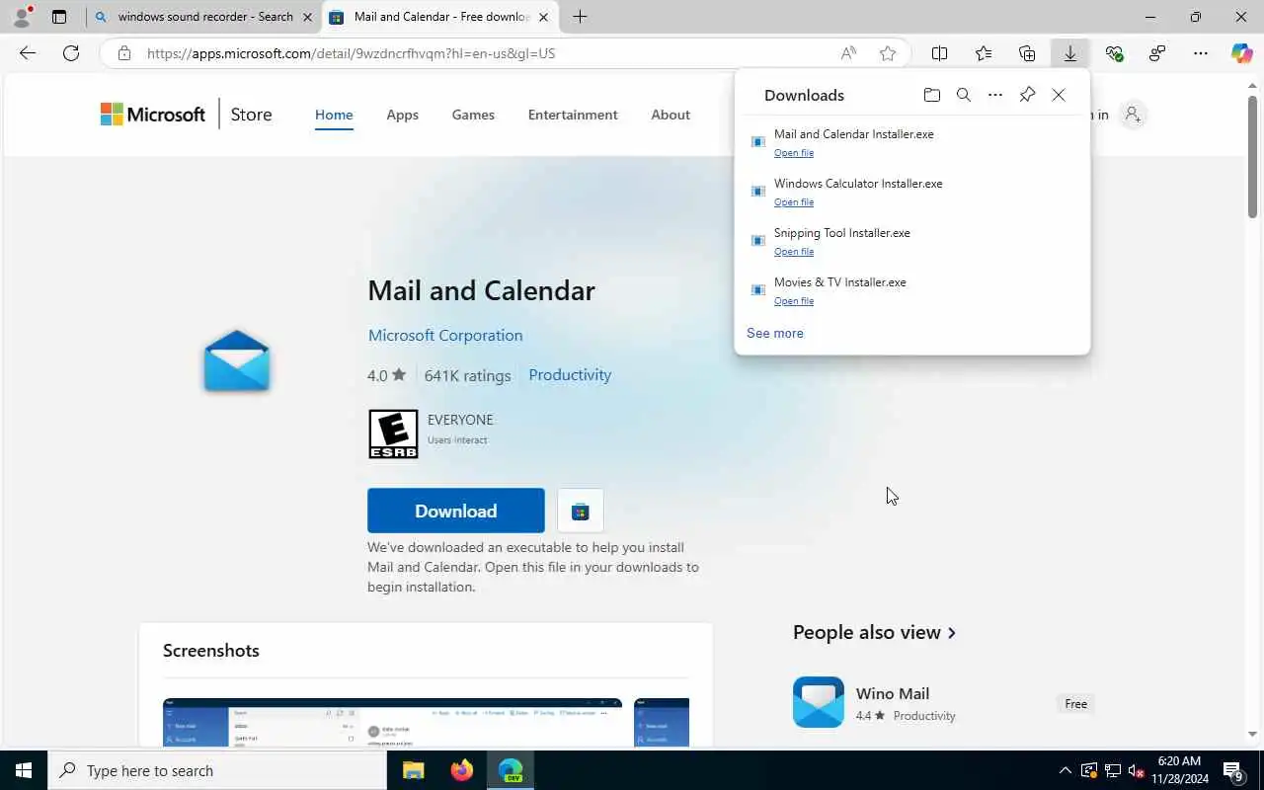Open the Favorites list

click(984, 53)
